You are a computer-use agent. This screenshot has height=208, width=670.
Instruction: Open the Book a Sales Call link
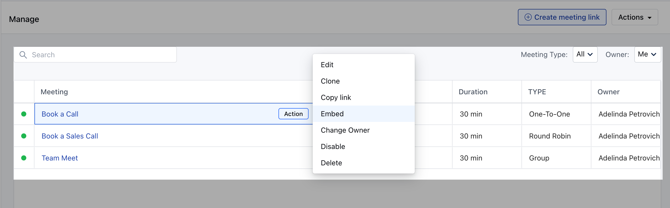pos(70,136)
